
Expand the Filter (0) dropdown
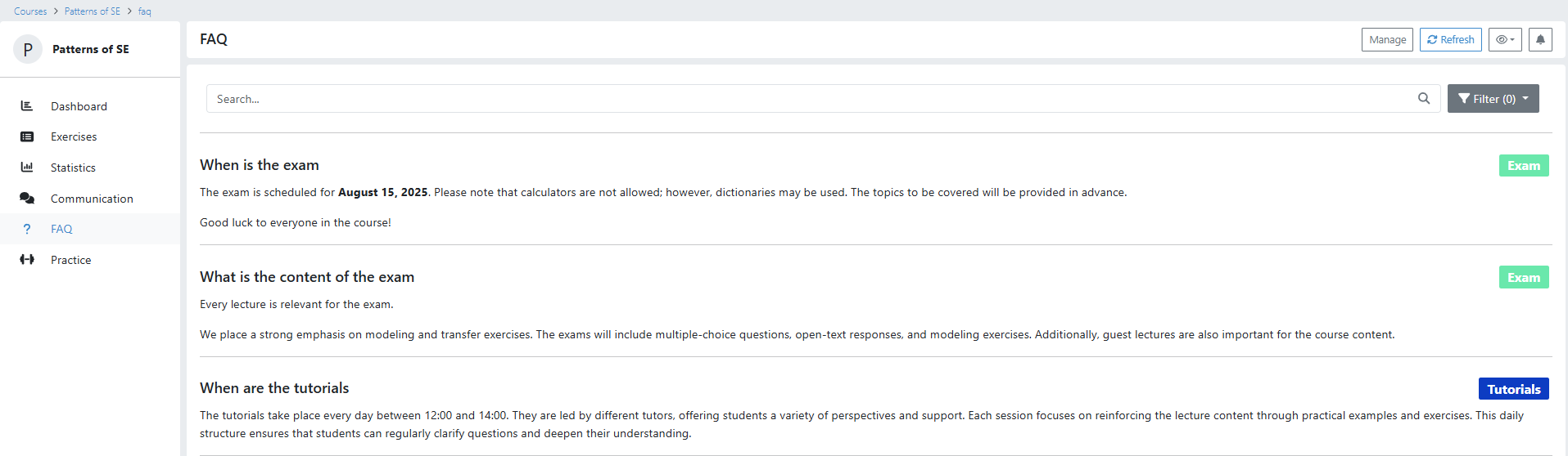click(1493, 99)
